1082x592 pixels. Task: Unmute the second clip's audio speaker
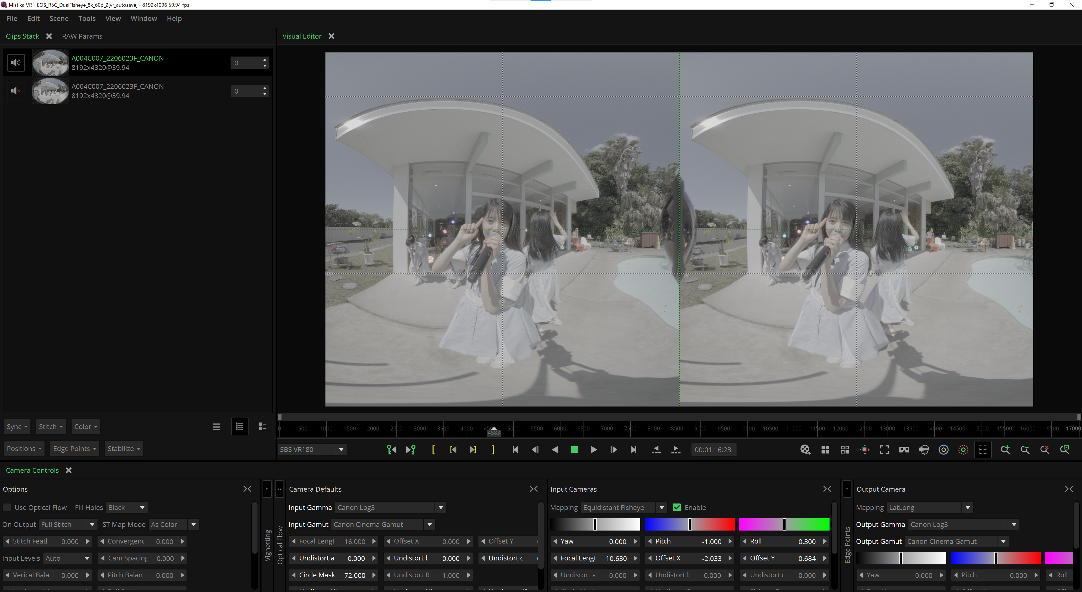15,91
